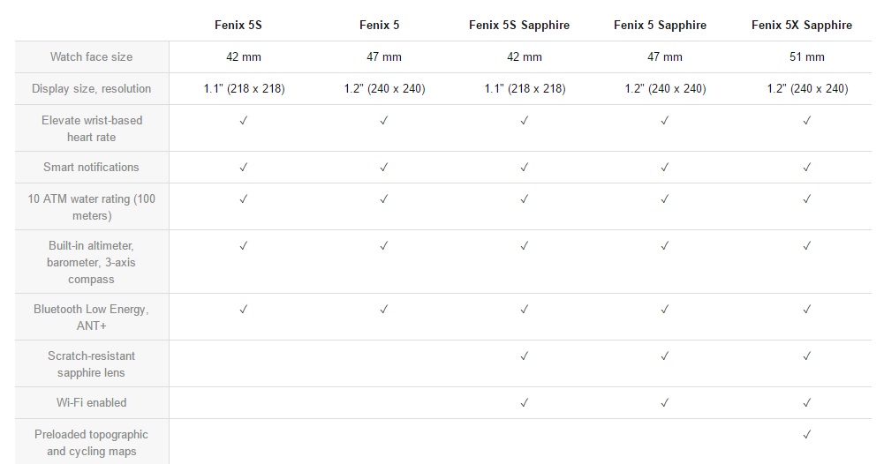Click the Fenix 5S column header
884x464 pixels.
click(x=238, y=25)
